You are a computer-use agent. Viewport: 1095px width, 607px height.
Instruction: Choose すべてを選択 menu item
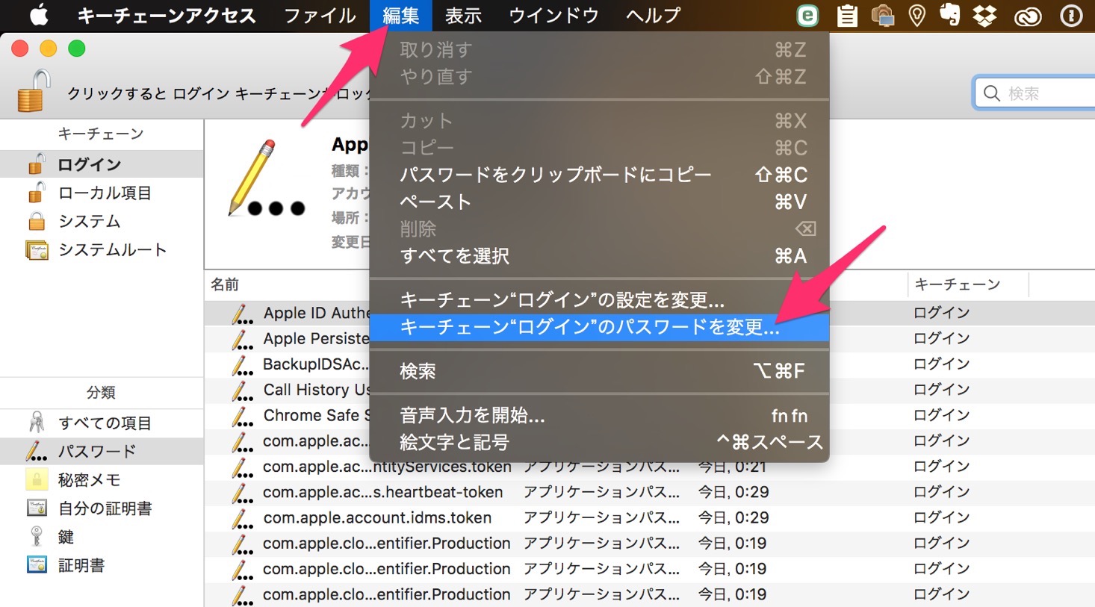pyautogui.click(x=599, y=256)
